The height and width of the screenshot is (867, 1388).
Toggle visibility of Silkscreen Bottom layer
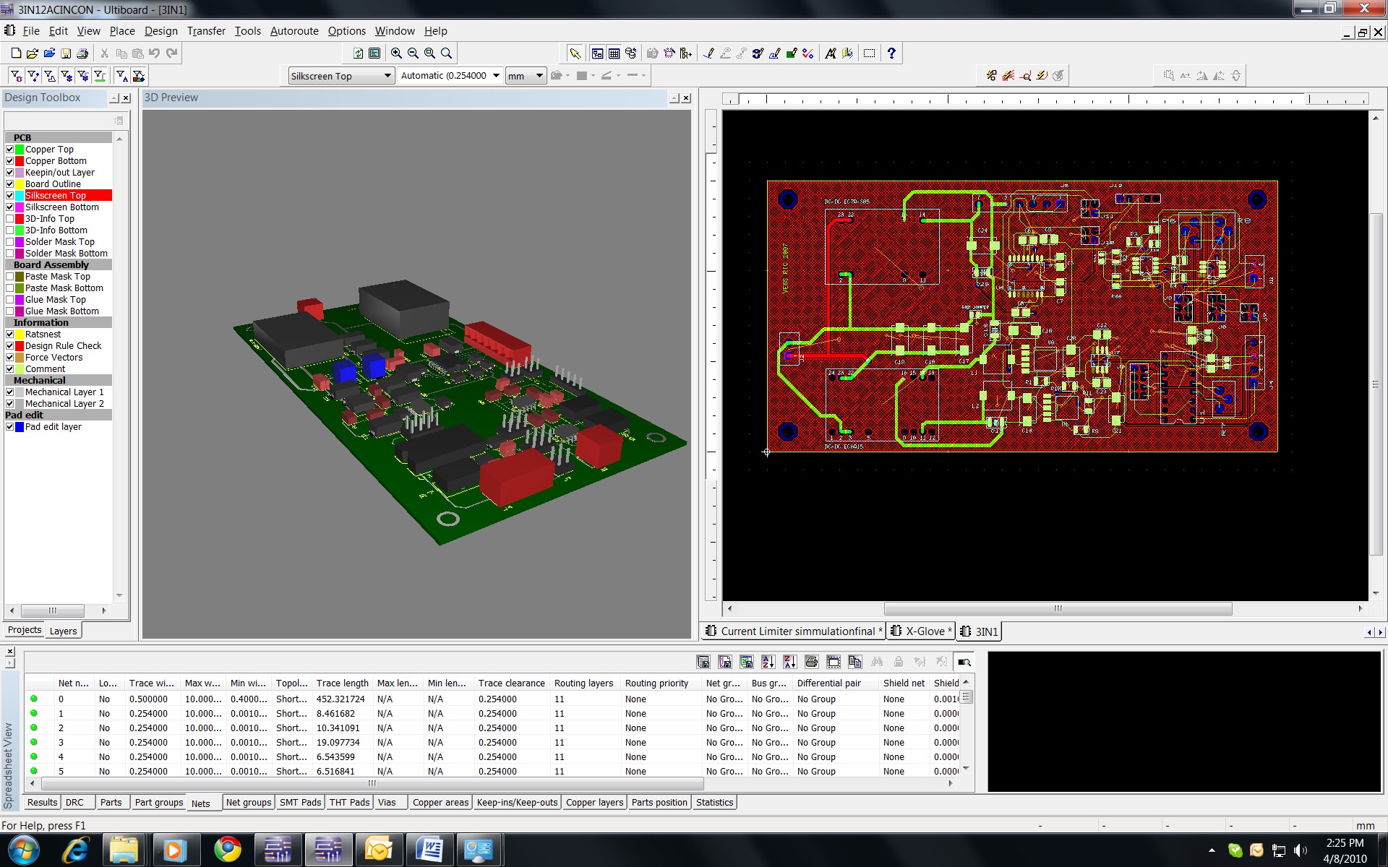click(x=9, y=207)
